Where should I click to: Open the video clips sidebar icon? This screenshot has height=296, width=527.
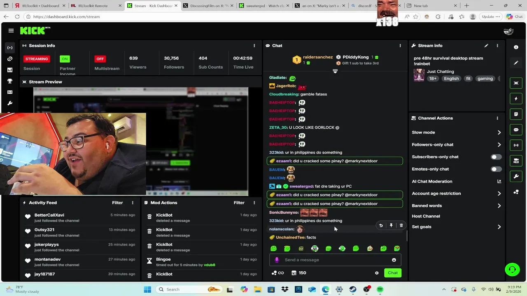point(10,92)
